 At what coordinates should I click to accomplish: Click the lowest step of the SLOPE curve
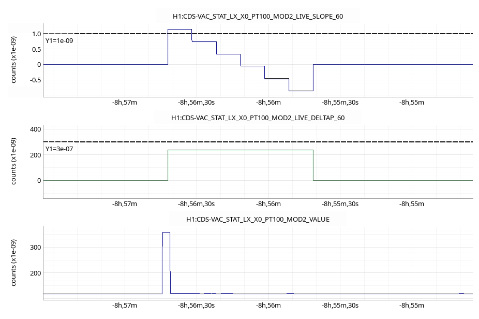301,91
